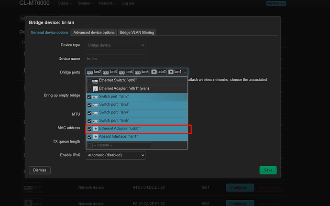Open the Network menu in top navigation
The image size is (330, 206).
[107, 3]
